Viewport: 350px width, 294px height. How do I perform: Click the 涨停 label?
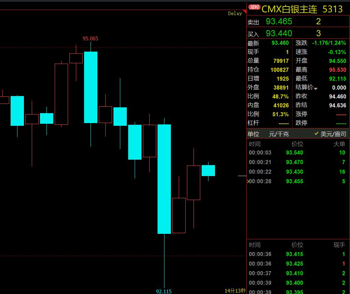301,114
